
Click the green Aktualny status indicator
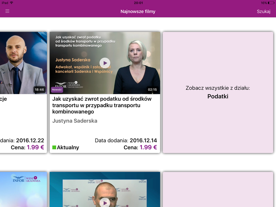(x=54, y=147)
